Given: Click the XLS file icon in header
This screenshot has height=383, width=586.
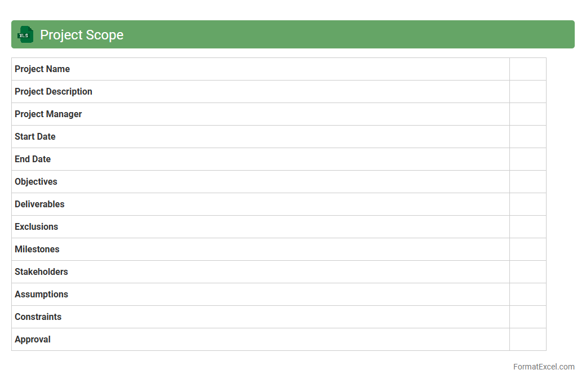Looking at the screenshot, I should (25, 34).
